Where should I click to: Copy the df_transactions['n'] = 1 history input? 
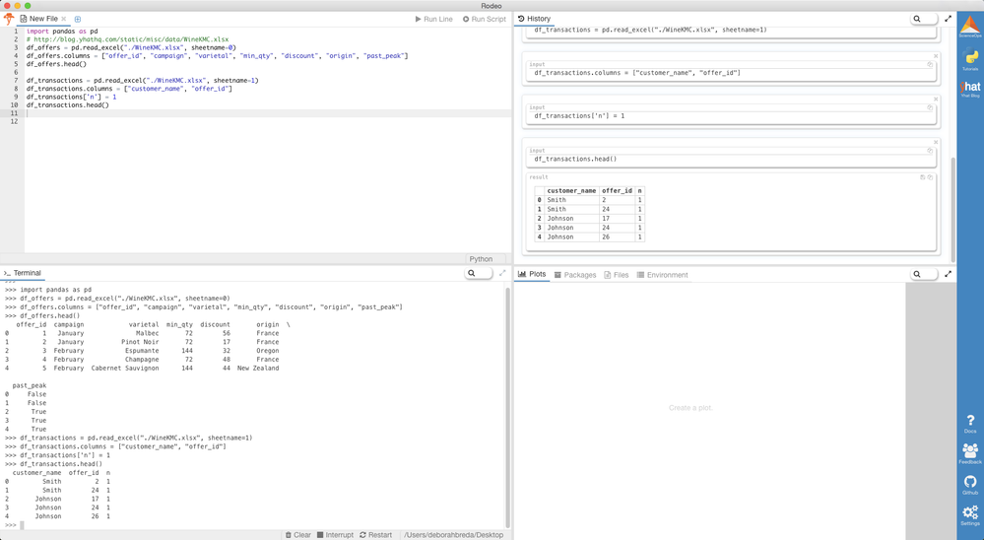(x=930, y=107)
